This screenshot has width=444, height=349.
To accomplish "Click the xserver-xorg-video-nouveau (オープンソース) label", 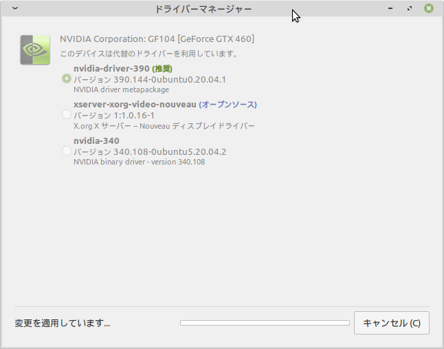I will click(x=165, y=105).
